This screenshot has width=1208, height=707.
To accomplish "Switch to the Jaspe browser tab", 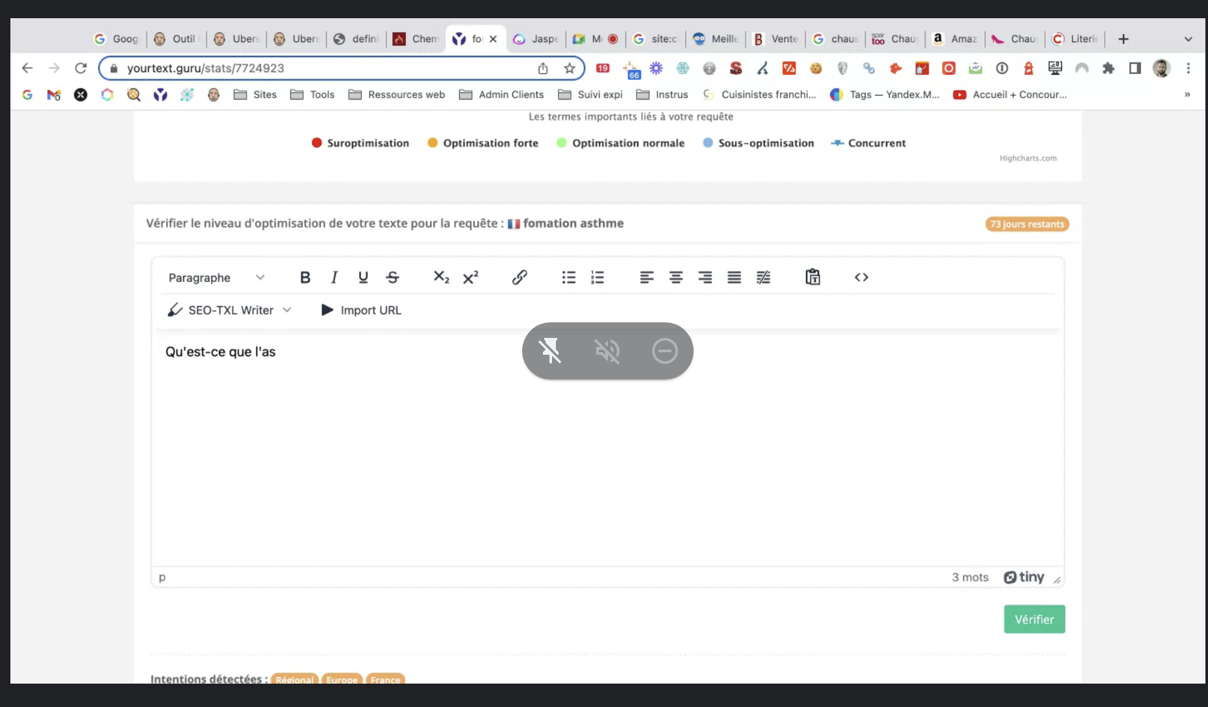I will pos(536,39).
